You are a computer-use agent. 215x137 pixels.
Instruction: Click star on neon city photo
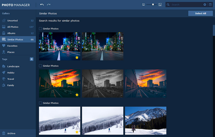77,58
